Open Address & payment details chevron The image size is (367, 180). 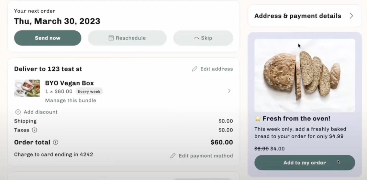point(351,16)
